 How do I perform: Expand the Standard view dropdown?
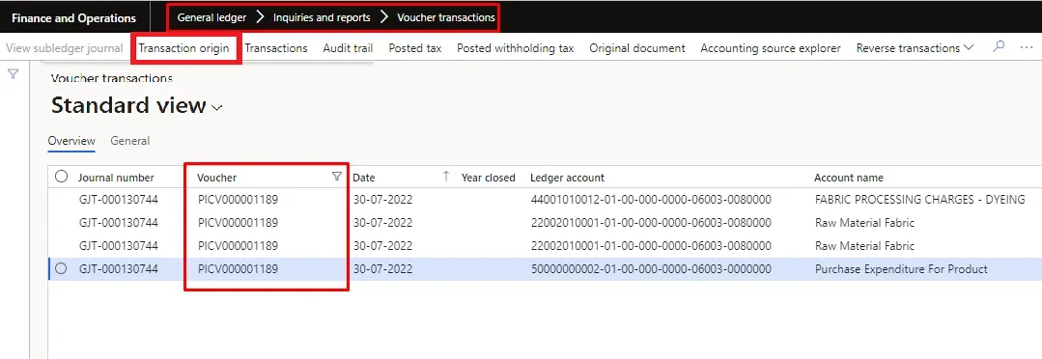pyautogui.click(x=216, y=107)
